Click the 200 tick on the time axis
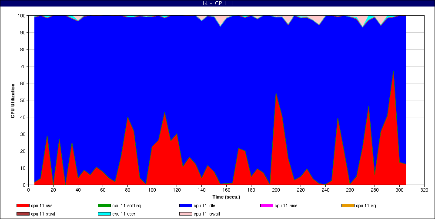Viewport: 435px width, 219px height. click(276, 190)
